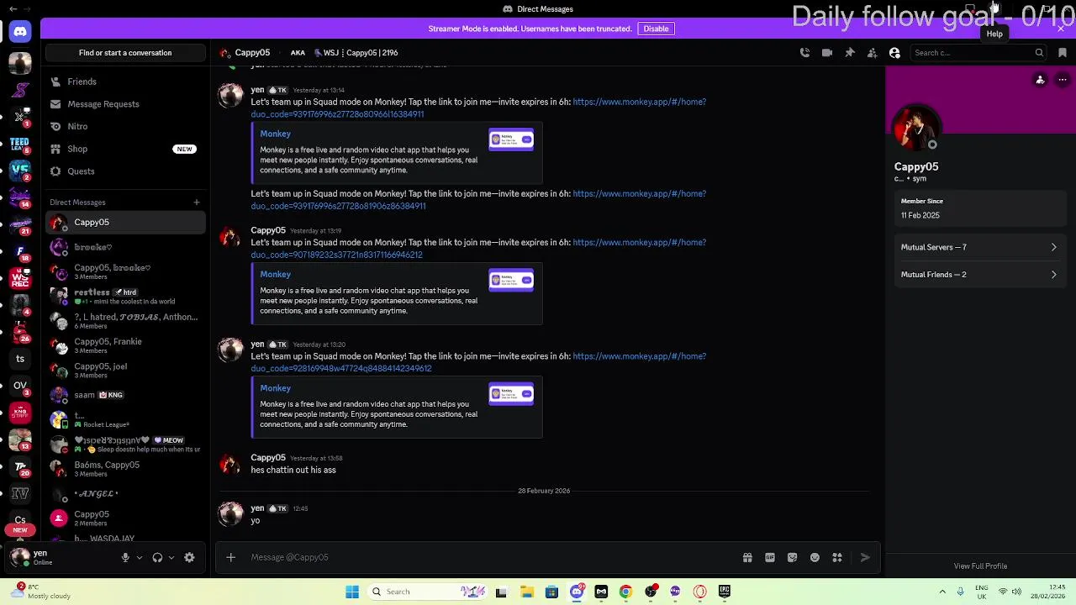The height and width of the screenshot is (605, 1076).
Task: Open Cappy05's Monkey link ending 66946212
Action: [478, 248]
